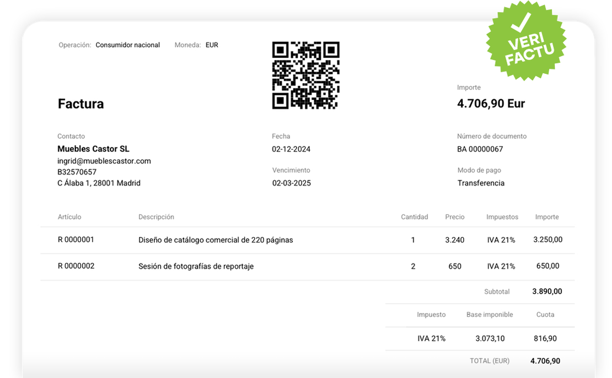Open the email ingrid@mueblescastor.com
Screen dimensions: 612x378
pos(104,161)
